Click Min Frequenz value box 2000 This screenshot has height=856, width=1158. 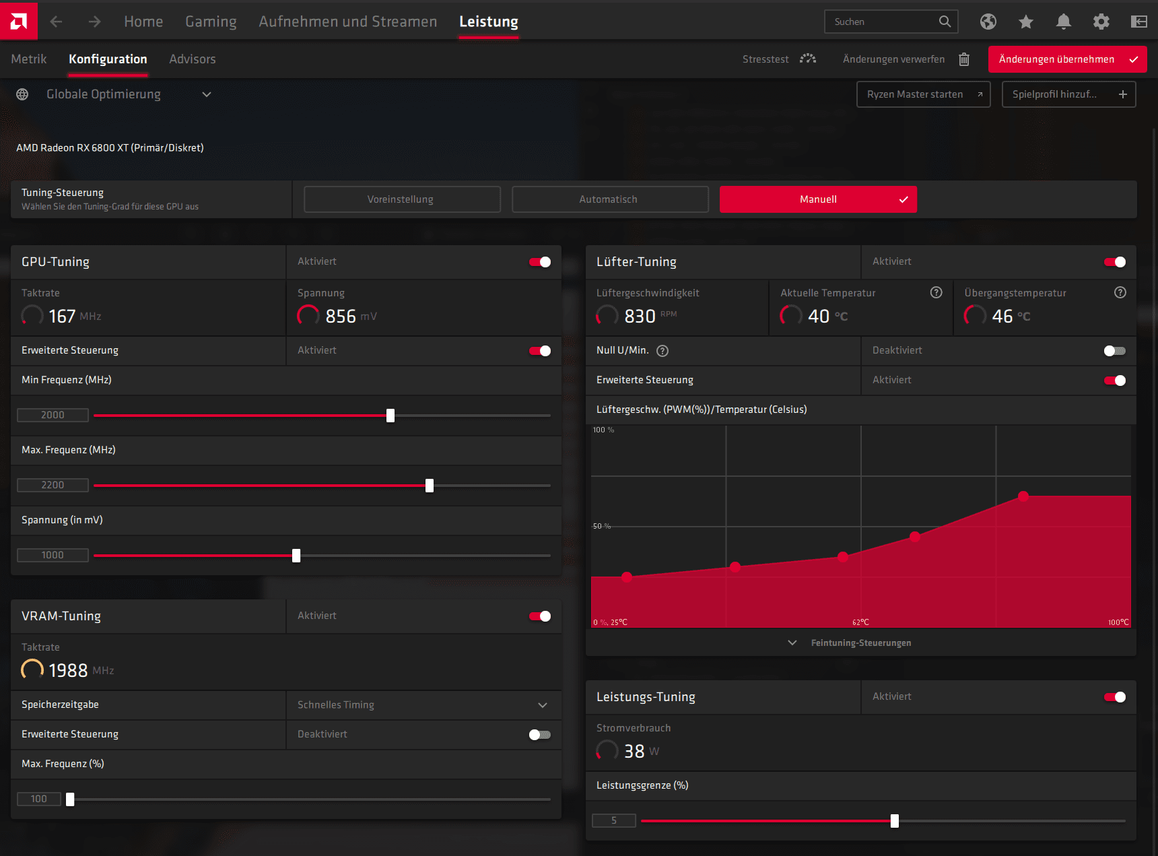point(53,415)
